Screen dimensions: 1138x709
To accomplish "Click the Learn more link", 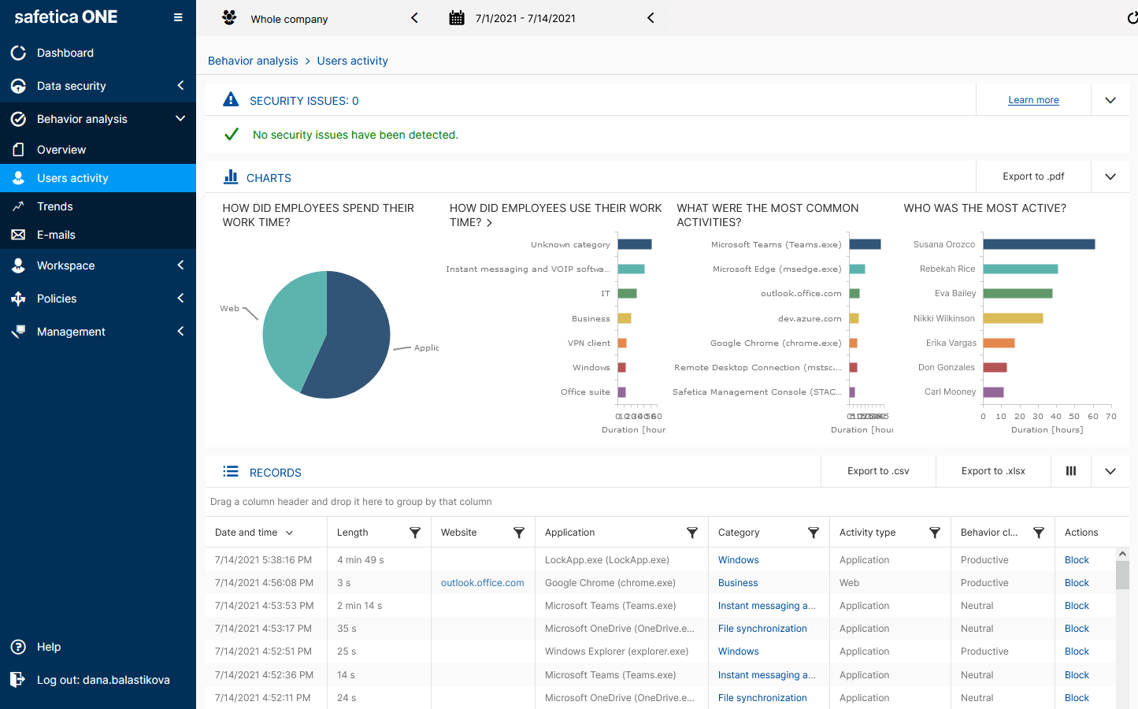I will [1033, 100].
